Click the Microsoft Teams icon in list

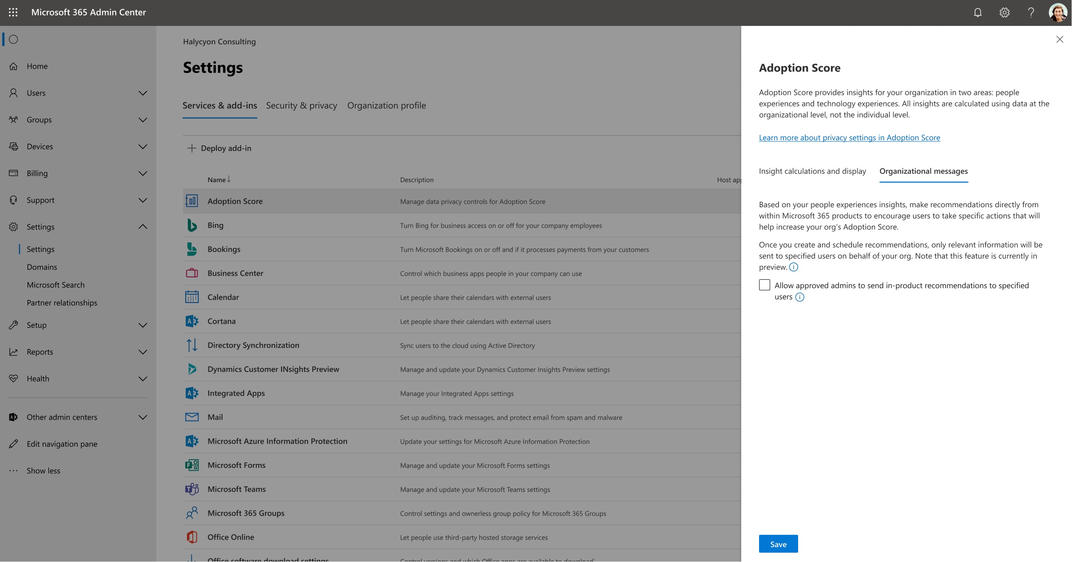point(191,489)
